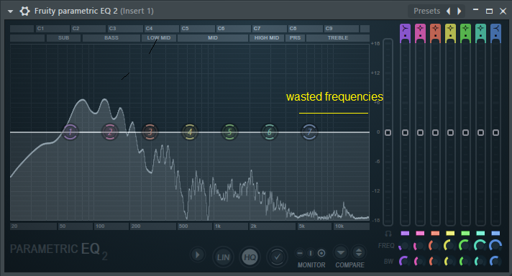Click the yellow band 4 color swatch
Image resolution: width=512 pixels, height=276 pixels.
click(x=450, y=234)
